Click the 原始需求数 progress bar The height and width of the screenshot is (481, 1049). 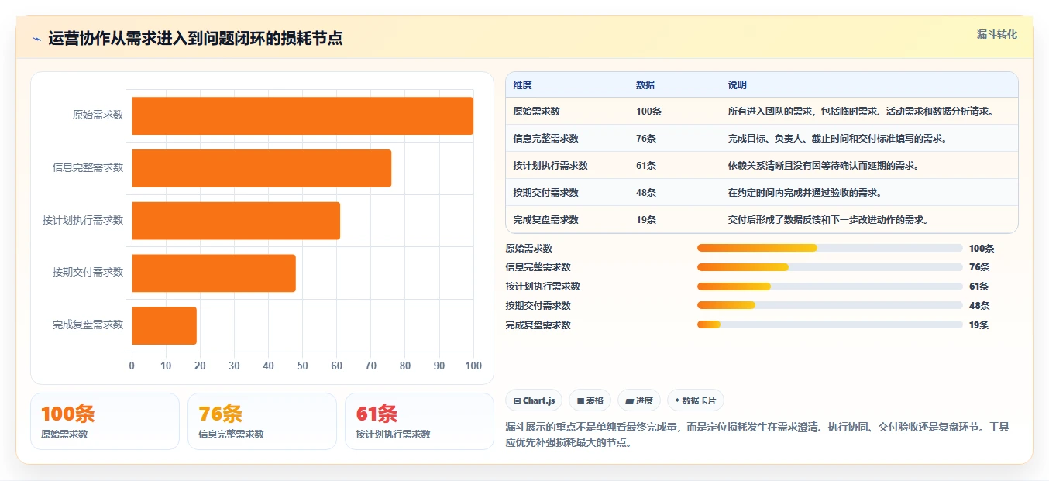[830, 248]
